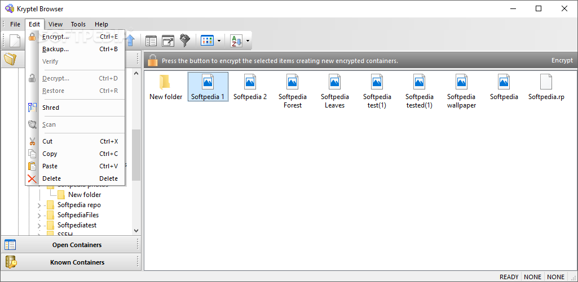Choose Backup... in the Edit menu

(75, 49)
